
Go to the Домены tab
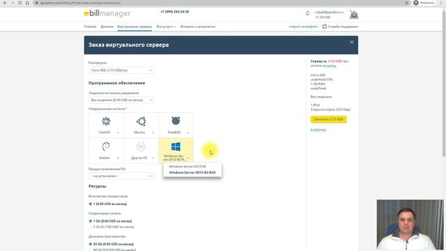coord(107,26)
